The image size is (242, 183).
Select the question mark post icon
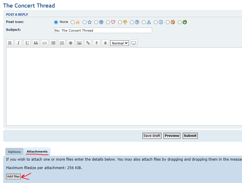(x=132, y=22)
